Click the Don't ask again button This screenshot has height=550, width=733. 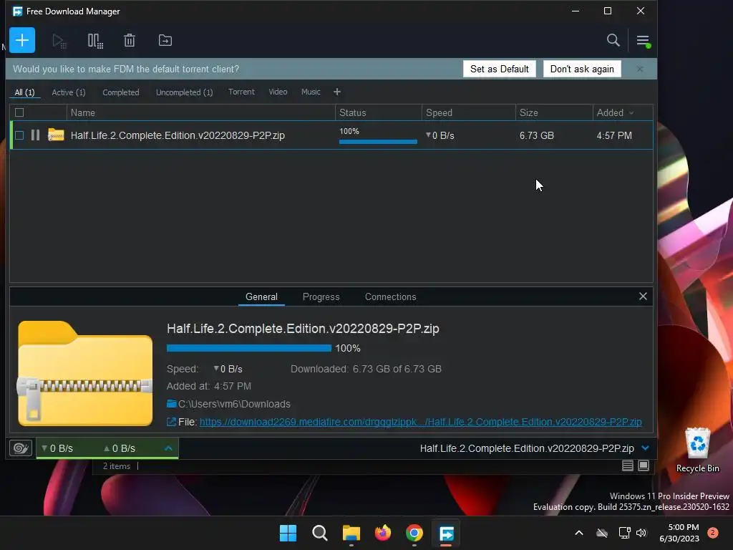(582, 69)
